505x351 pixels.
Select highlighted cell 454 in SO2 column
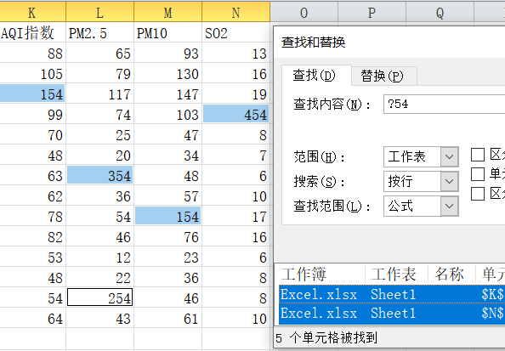pyautogui.click(x=236, y=115)
